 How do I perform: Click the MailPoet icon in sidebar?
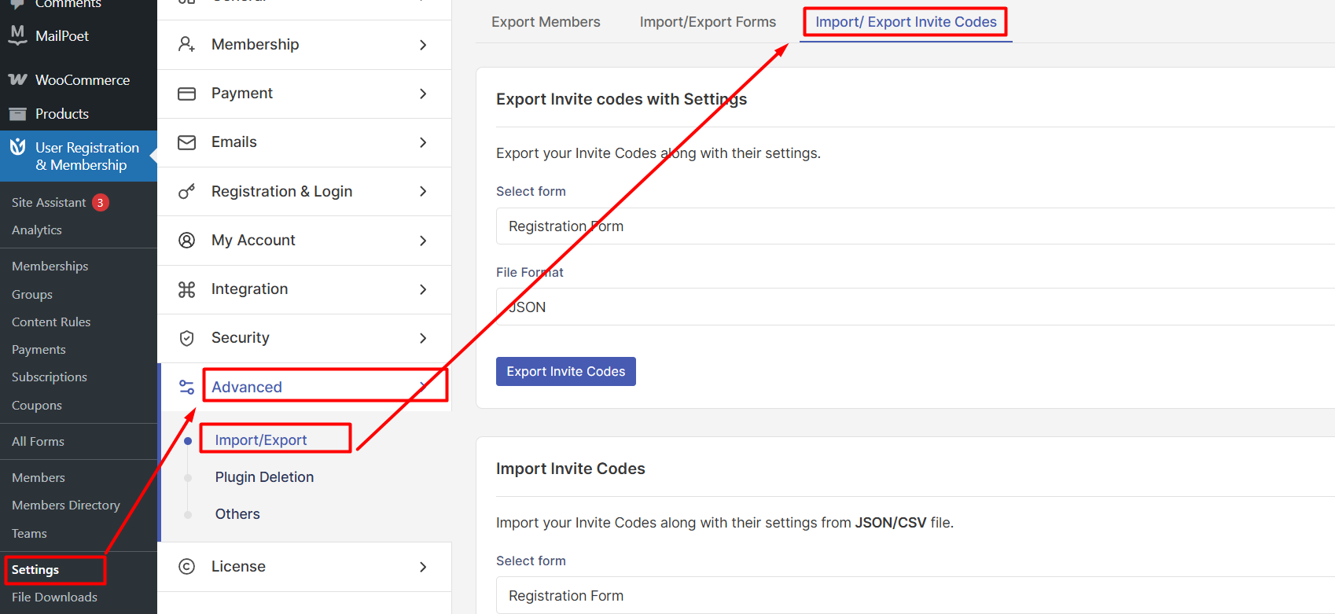pos(17,35)
